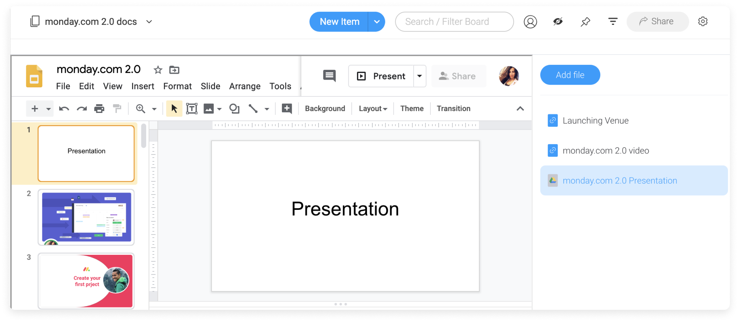The image size is (739, 322).
Task: Select the line tool icon
Action: point(253,109)
